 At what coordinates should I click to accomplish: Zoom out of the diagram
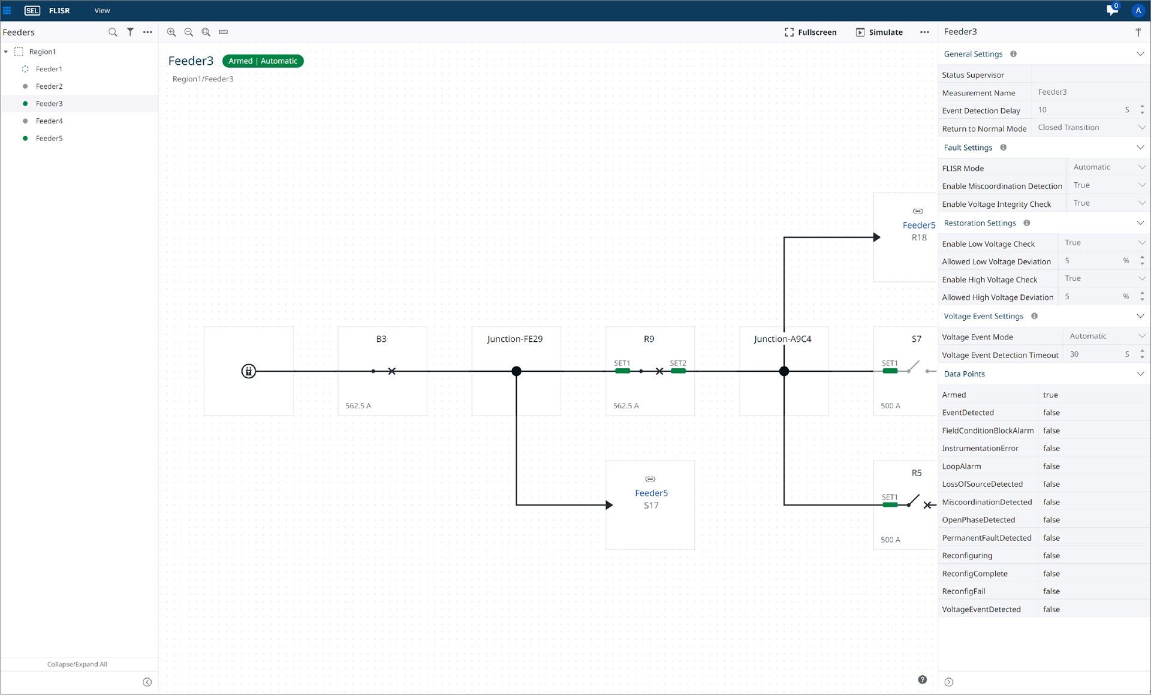pyautogui.click(x=189, y=32)
